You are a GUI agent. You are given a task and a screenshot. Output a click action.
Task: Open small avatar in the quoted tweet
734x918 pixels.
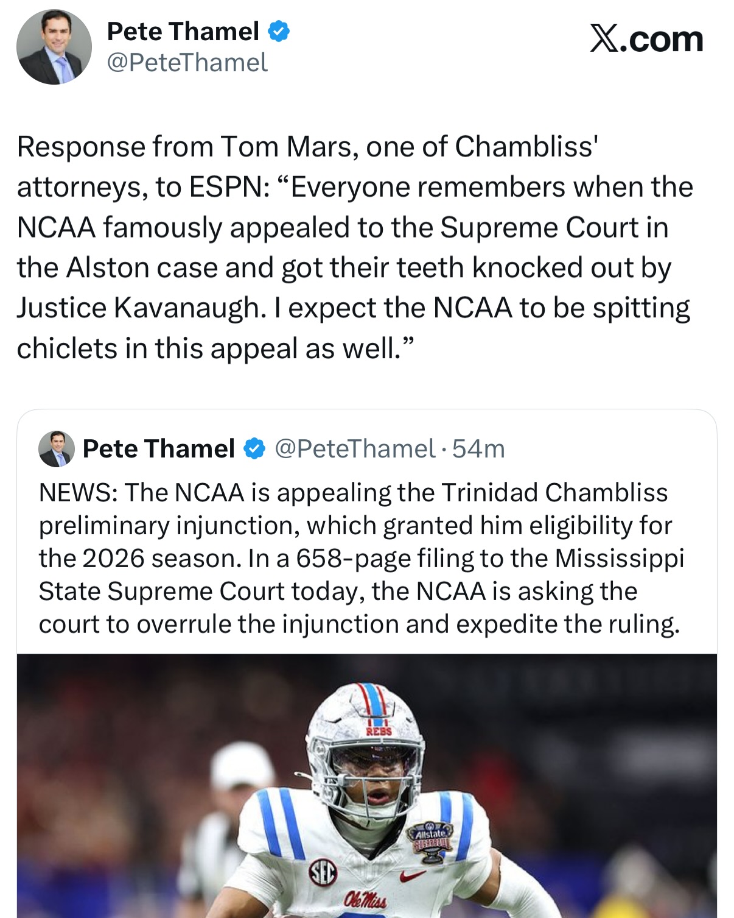[x=57, y=449]
